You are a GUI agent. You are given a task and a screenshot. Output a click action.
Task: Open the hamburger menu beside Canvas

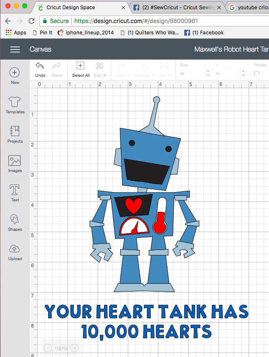click(x=15, y=50)
